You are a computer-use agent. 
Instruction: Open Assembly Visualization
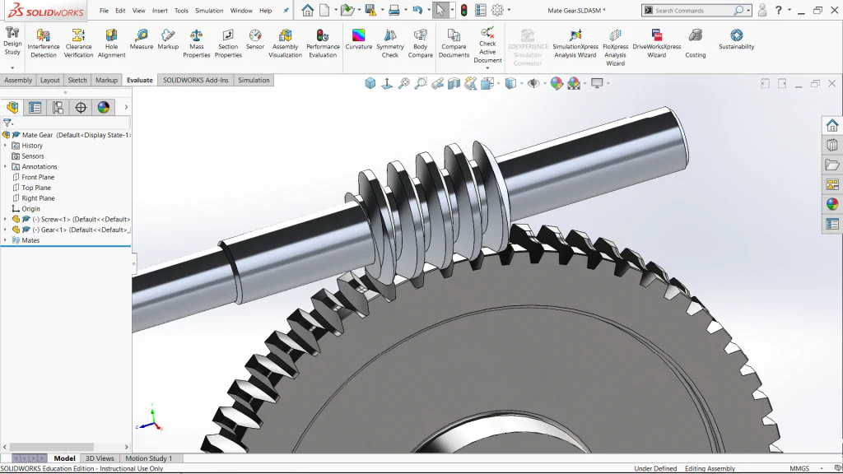tap(285, 43)
